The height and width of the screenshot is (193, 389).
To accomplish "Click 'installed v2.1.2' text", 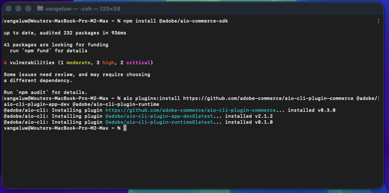I will [x=249, y=116].
